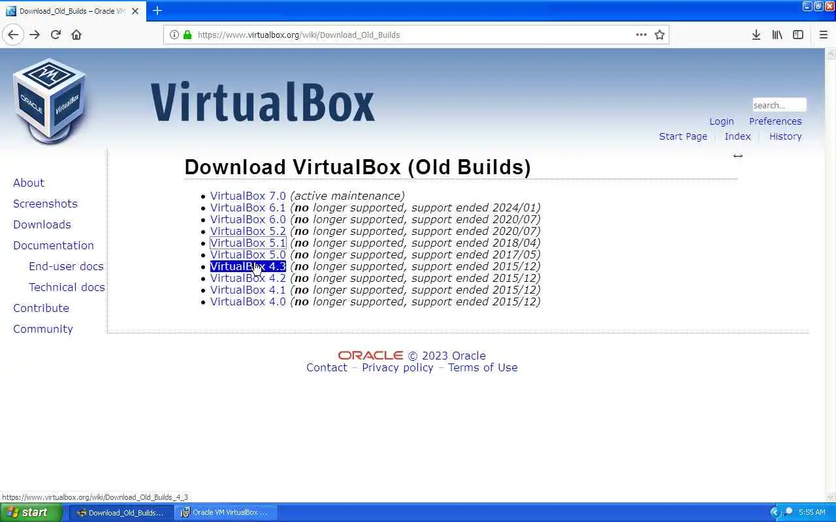Click the wide-layout double arrow icon
Screen dimensions: 836x522
coord(738,155)
